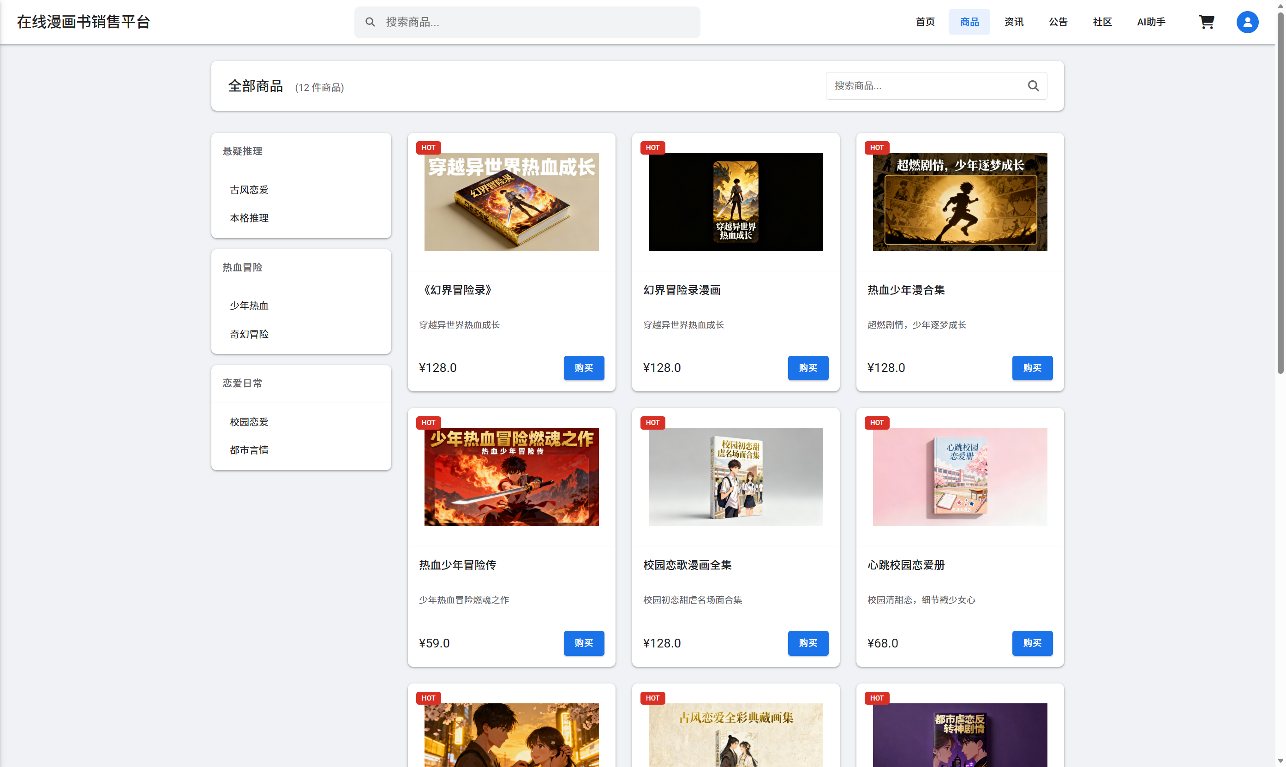
Task: Choose the 少年热血 category
Action: 249,306
